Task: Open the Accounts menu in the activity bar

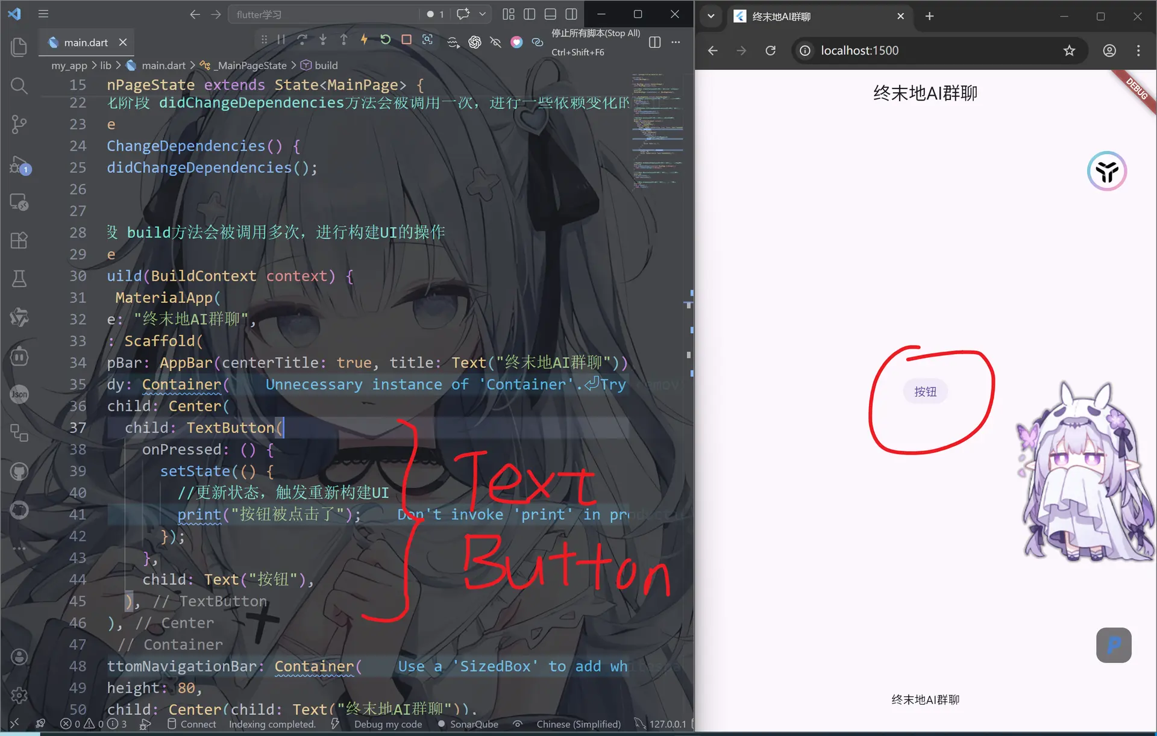Action: (x=19, y=656)
